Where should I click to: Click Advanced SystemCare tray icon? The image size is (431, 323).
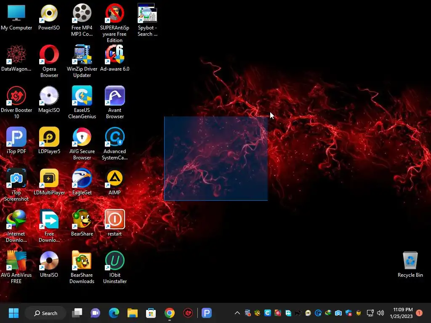coord(318,313)
